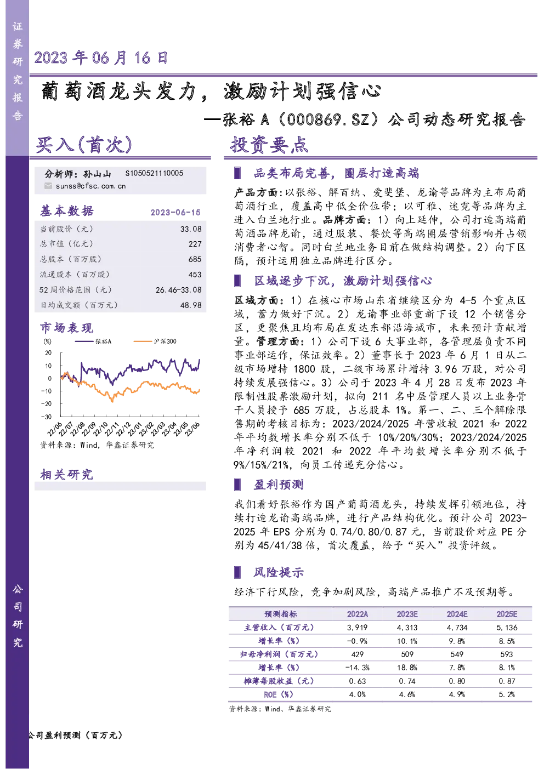544x769 pixels.
Task: Click EPS cell 0.87
Action: (507, 681)
